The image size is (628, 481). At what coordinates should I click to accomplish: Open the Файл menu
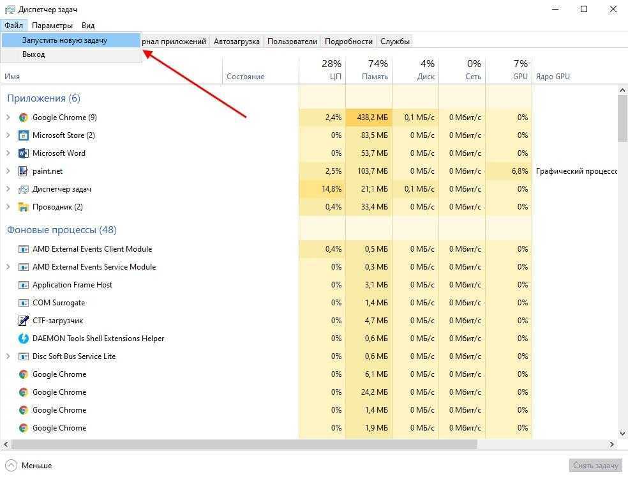coord(13,26)
